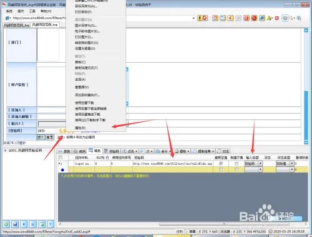Switch to the 校验码 tab
This screenshot has height=237, width=312.
click(112, 151)
